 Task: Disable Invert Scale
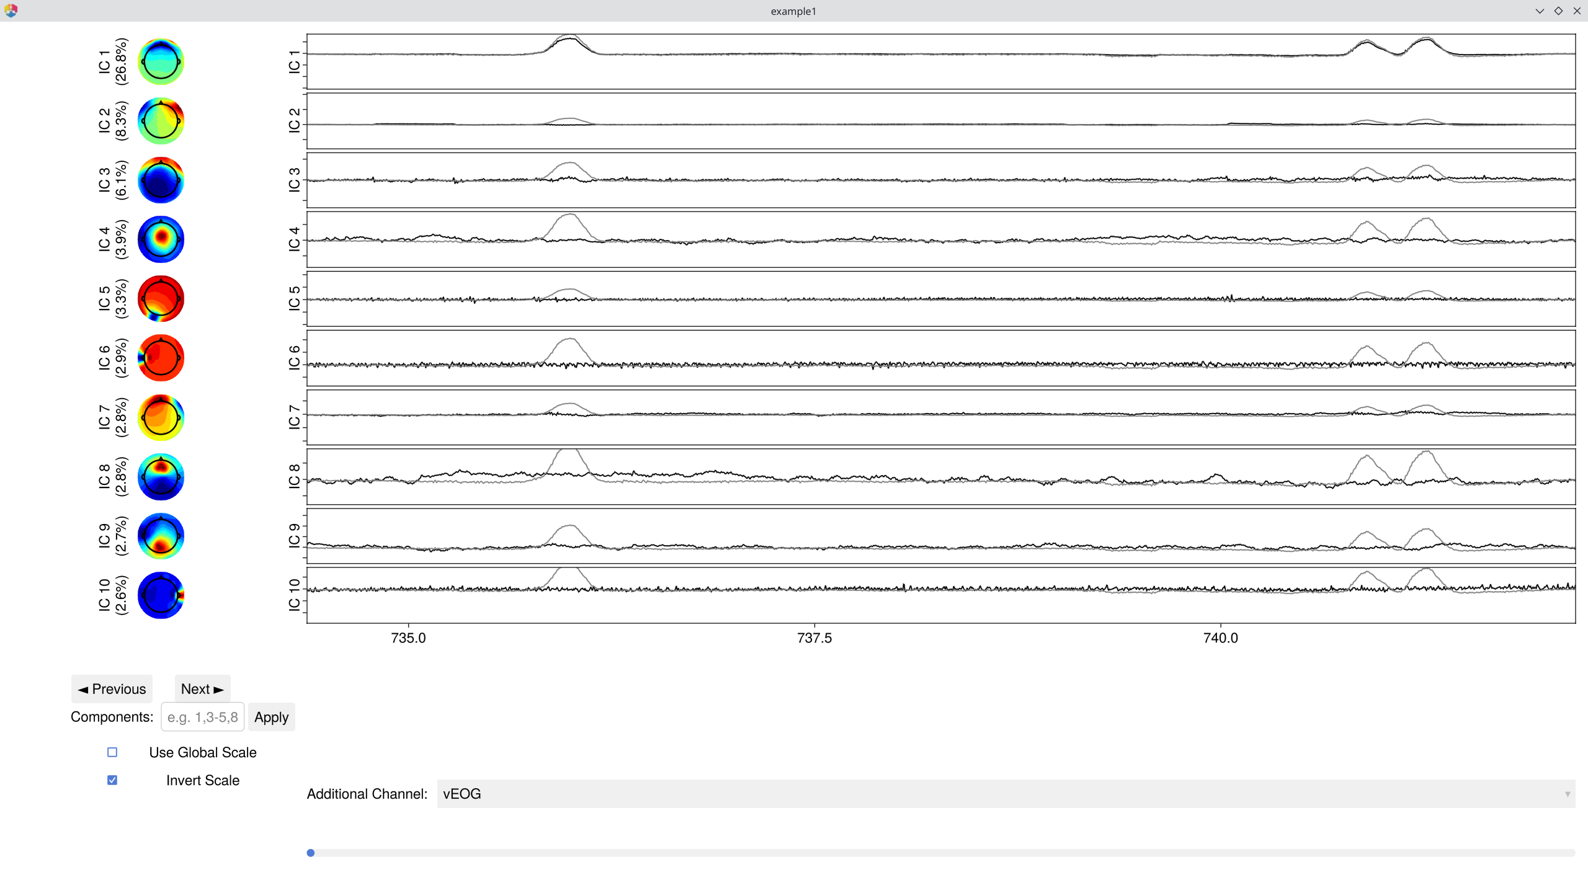click(112, 780)
